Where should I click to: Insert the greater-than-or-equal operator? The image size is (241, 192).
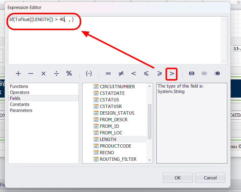click(160, 73)
